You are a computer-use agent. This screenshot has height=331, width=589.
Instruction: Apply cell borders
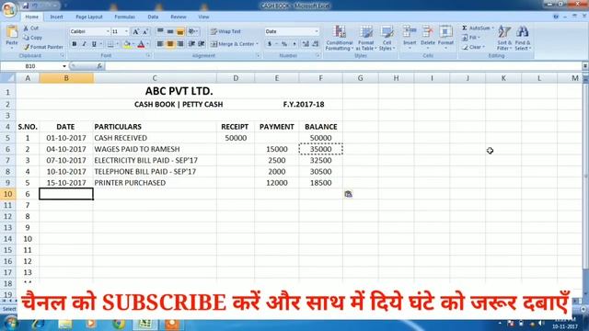110,44
